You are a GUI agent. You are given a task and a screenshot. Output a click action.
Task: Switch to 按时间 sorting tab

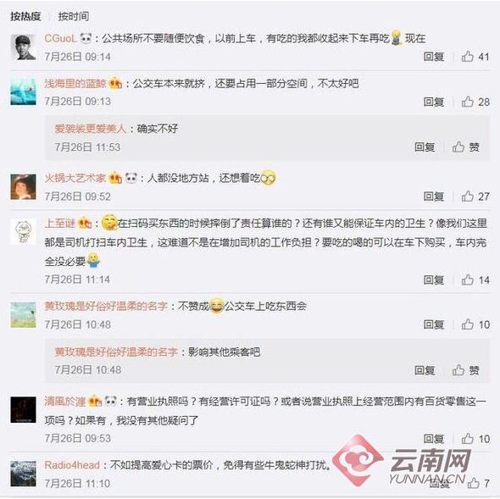(x=74, y=16)
